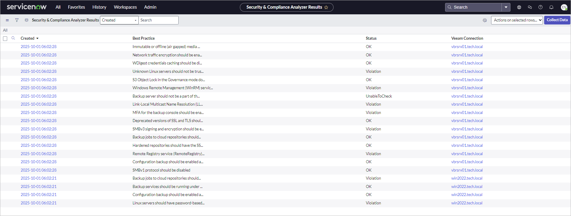Screen dimensions: 571x216
Task: Open record for Immutable or offline media row
Action: point(38,47)
